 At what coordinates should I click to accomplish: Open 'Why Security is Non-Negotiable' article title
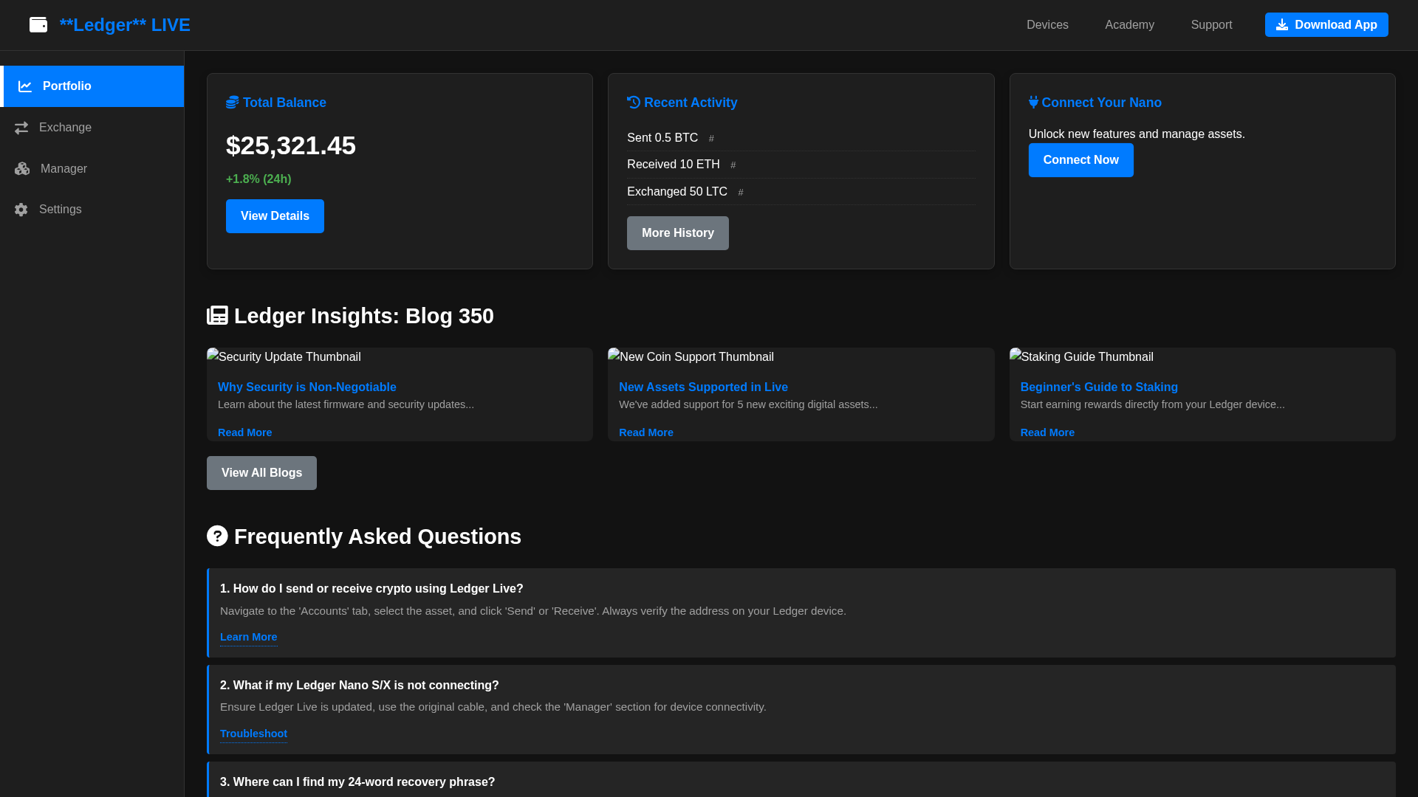point(307,387)
